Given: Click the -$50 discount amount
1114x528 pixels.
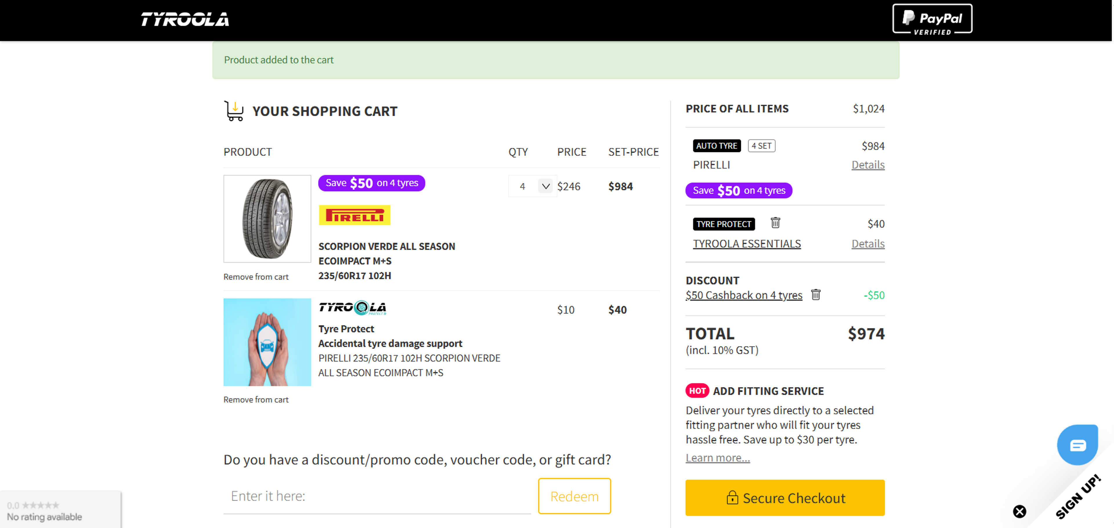Looking at the screenshot, I should tap(874, 295).
